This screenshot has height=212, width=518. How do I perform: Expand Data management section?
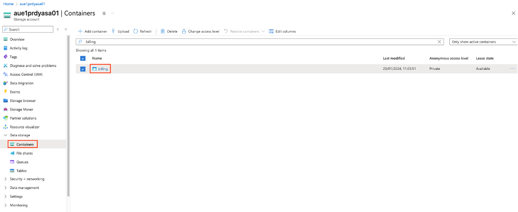point(5,188)
